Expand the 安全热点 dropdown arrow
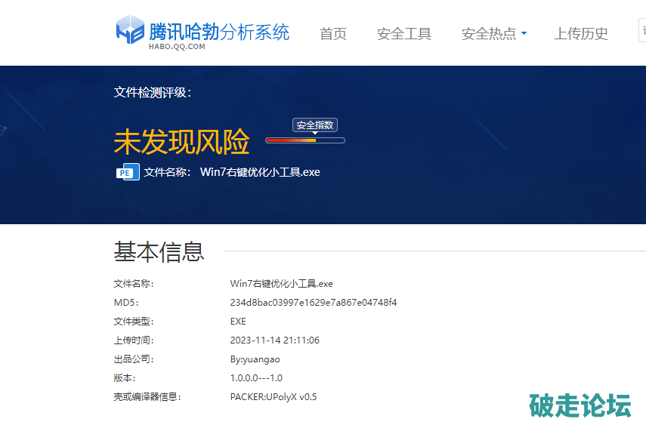This screenshot has height=422, width=646. 524,34
